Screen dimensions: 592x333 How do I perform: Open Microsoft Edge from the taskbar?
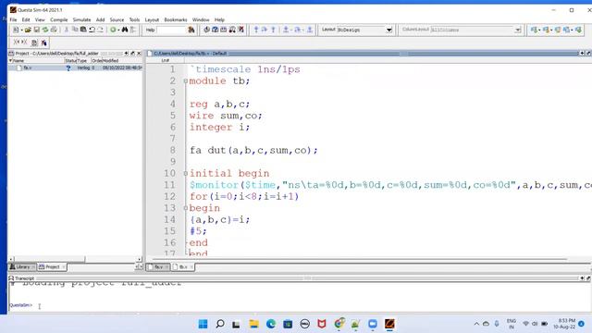pyautogui.click(x=271, y=324)
